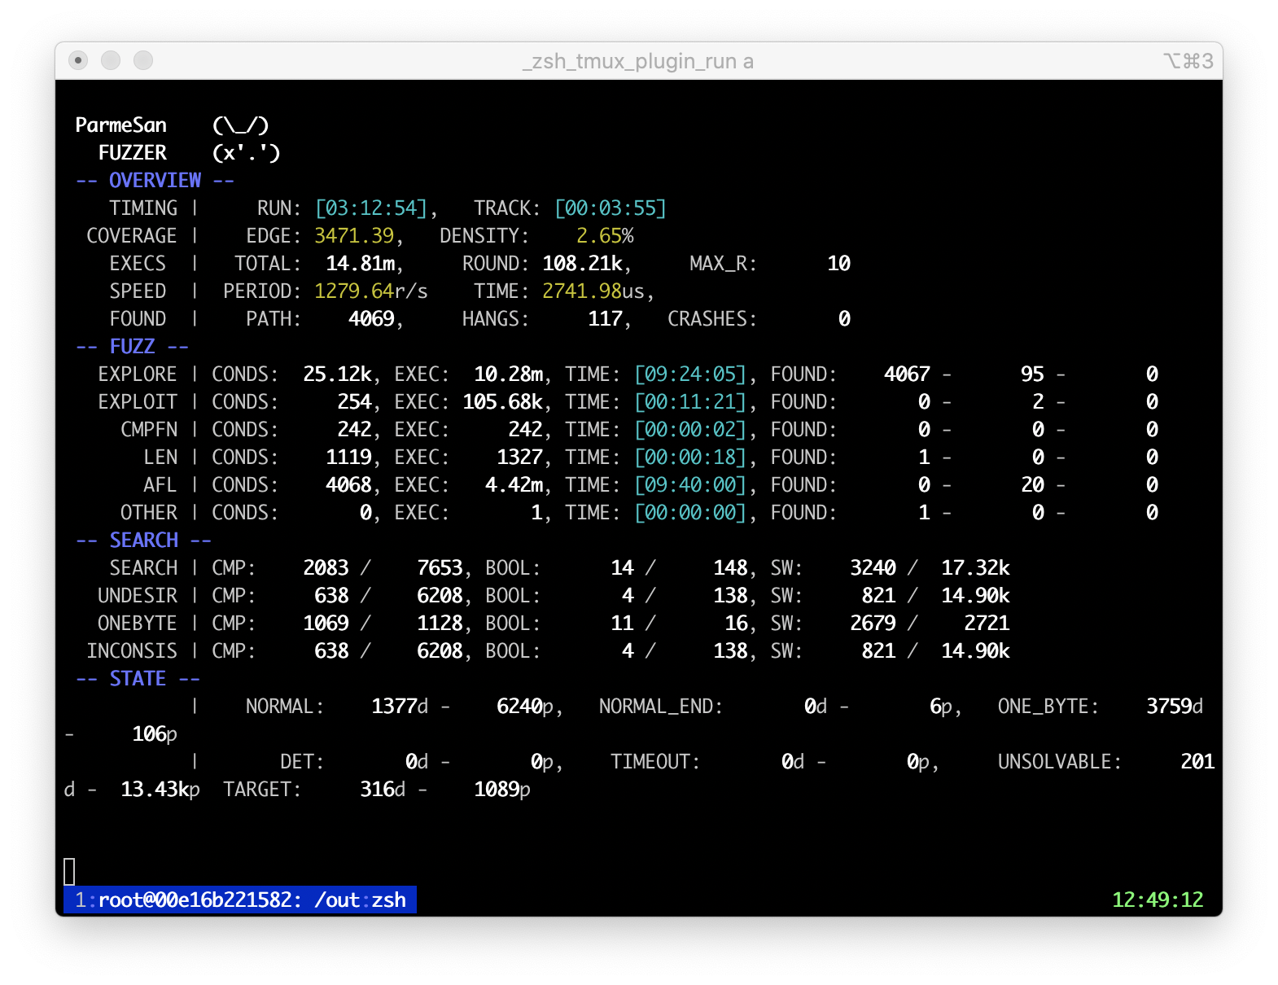This screenshot has width=1278, height=985.
Task: Click the EXPLOIT EXEC value 105.68k
Action: click(x=502, y=402)
